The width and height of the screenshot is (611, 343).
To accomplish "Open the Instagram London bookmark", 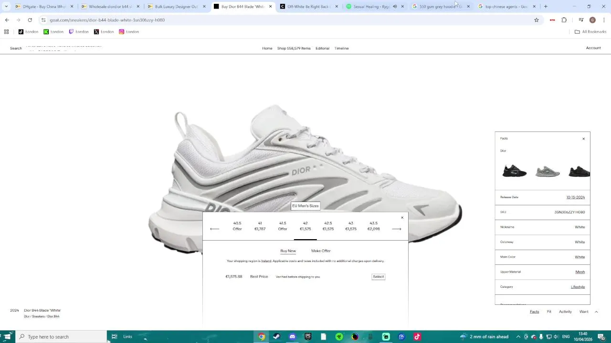I will coord(129,32).
